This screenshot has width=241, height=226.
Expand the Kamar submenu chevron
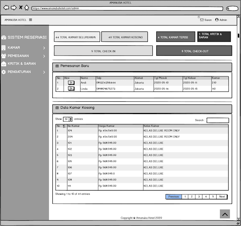pos(44,48)
